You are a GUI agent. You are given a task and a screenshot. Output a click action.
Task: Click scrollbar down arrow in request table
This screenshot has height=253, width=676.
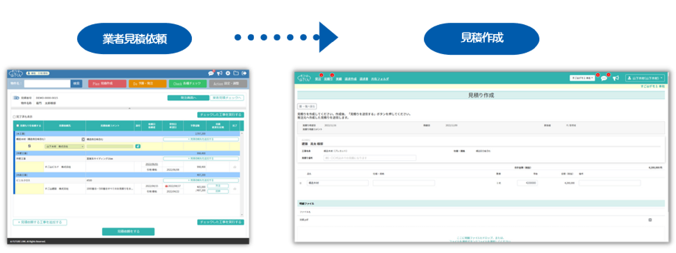242,215
